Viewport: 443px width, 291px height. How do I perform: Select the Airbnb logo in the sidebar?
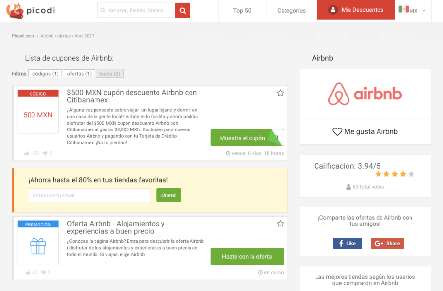(x=364, y=94)
